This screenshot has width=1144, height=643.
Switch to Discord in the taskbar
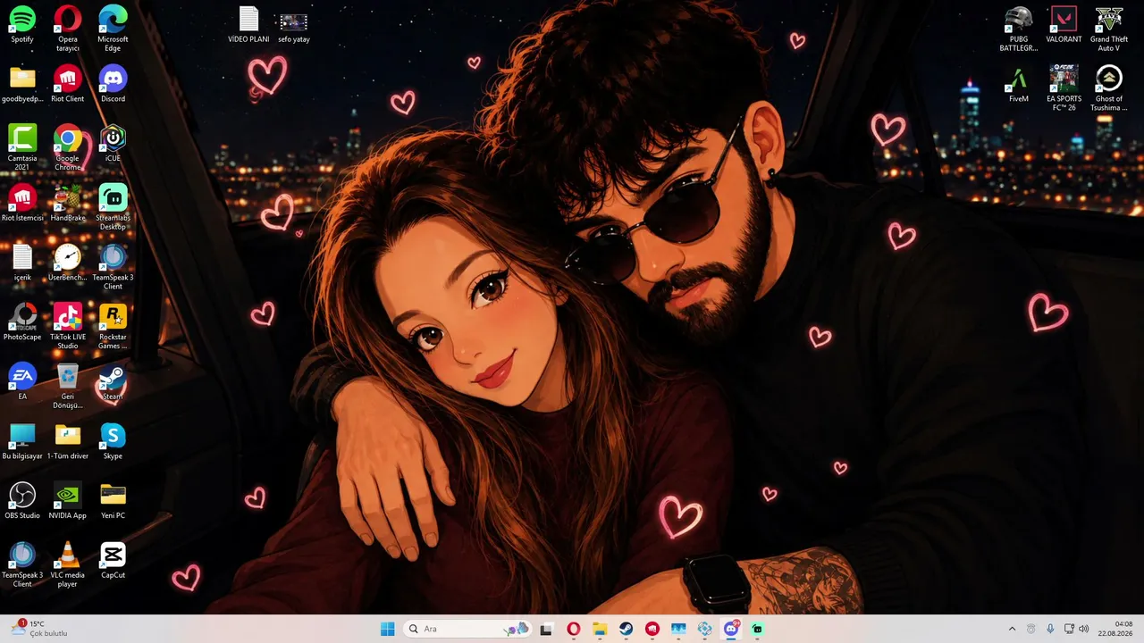point(731,629)
